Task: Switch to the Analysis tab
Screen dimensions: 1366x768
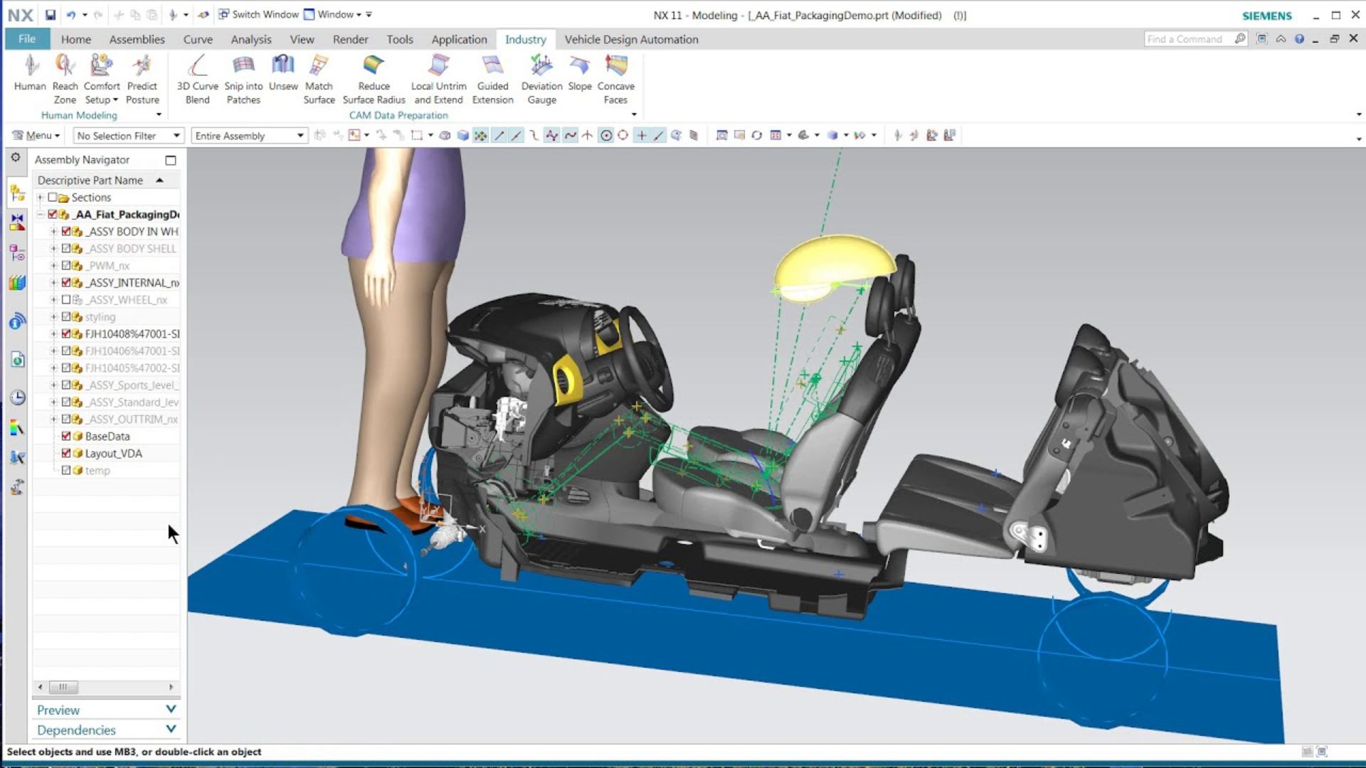Action: tap(250, 40)
